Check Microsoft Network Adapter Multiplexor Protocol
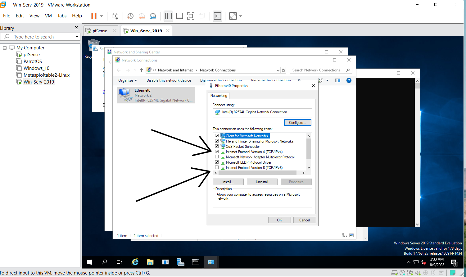The width and height of the screenshot is (466, 277). pos(217,157)
